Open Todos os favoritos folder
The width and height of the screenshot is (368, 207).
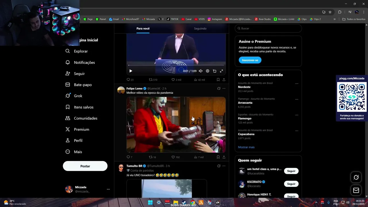pos(354,19)
